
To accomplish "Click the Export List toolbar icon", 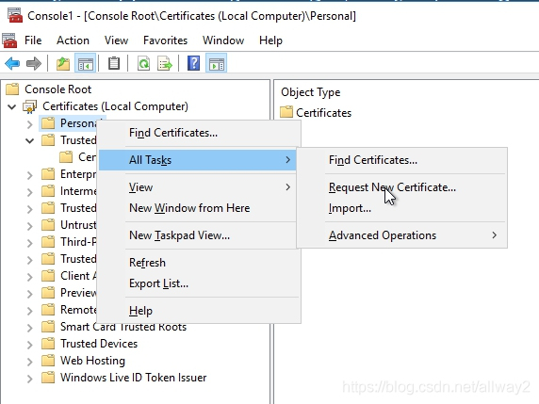I will click(x=165, y=63).
